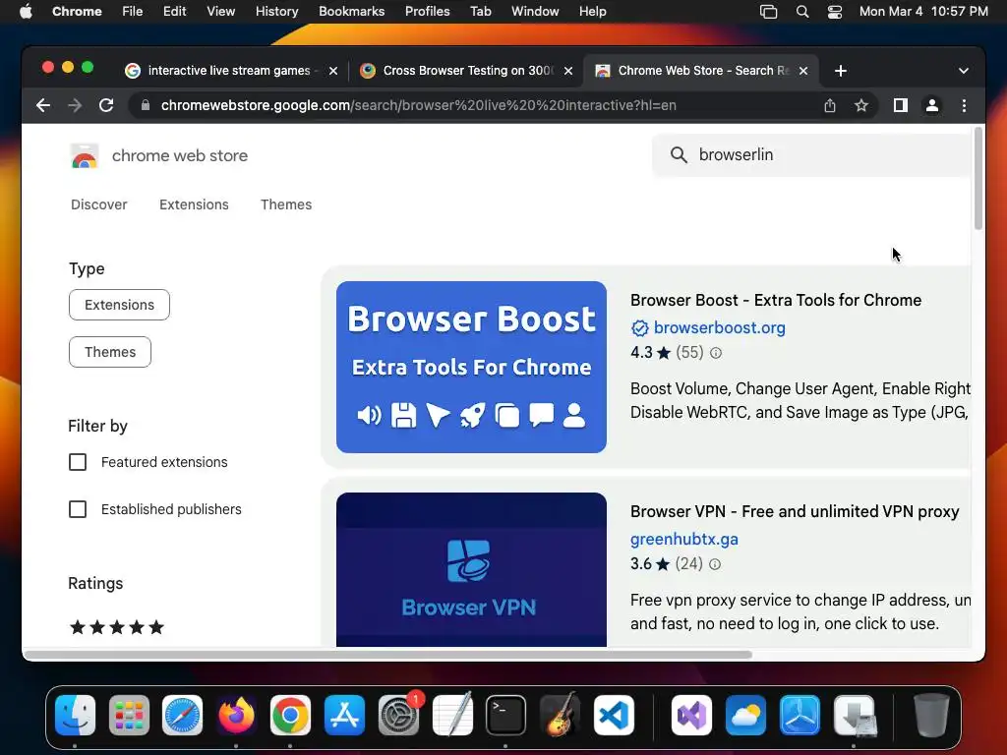Click the info icon next to (24) ratings
Image resolution: width=1007 pixels, height=755 pixels.
[x=715, y=563]
